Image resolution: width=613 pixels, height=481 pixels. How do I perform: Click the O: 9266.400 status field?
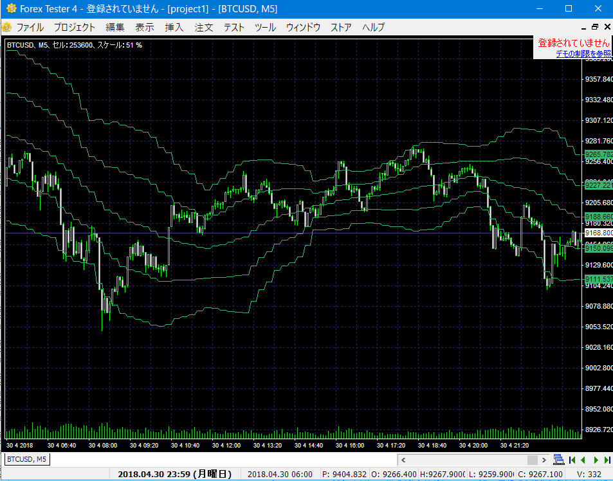(394, 475)
